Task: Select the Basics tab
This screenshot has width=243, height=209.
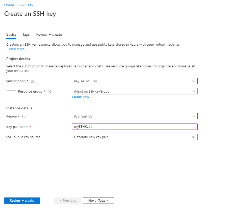Action: click(11, 34)
